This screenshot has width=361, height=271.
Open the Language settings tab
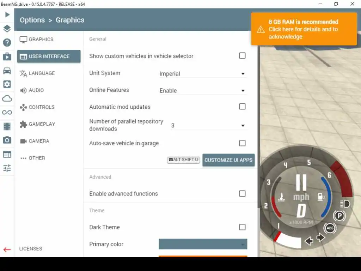pos(49,73)
